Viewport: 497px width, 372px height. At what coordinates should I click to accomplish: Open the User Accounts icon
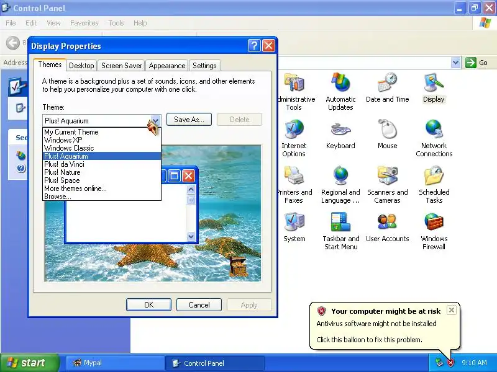387,222
